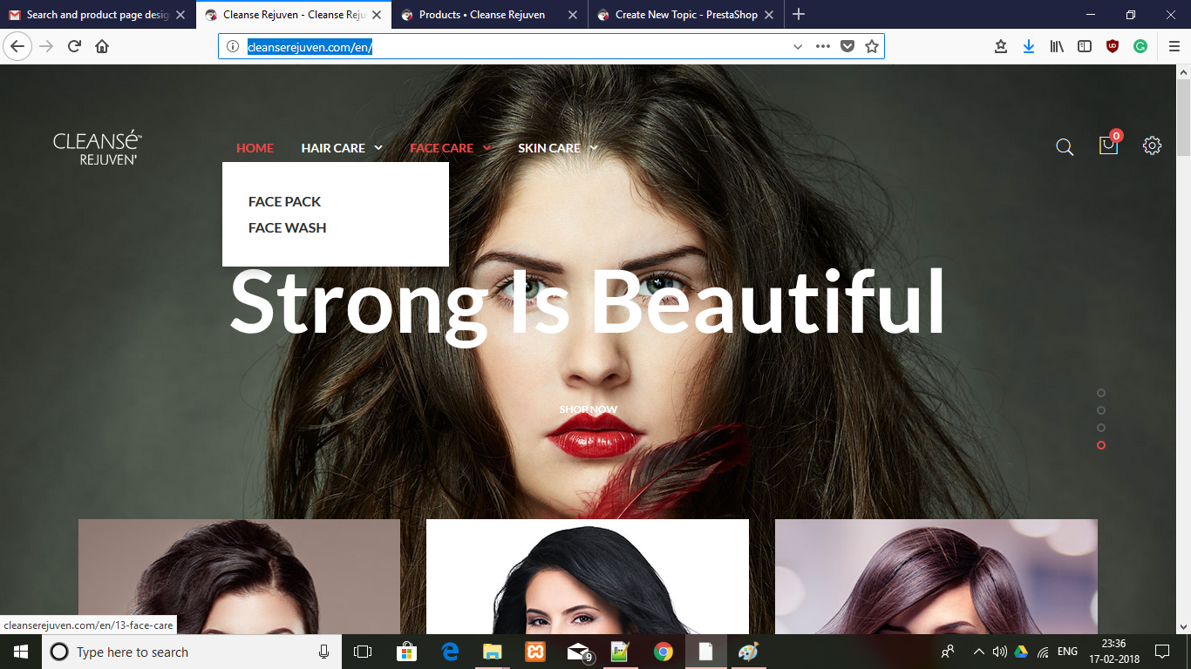The width and height of the screenshot is (1191, 669).
Task: Open the browser home page
Action: pyautogui.click(x=102, y=46)
